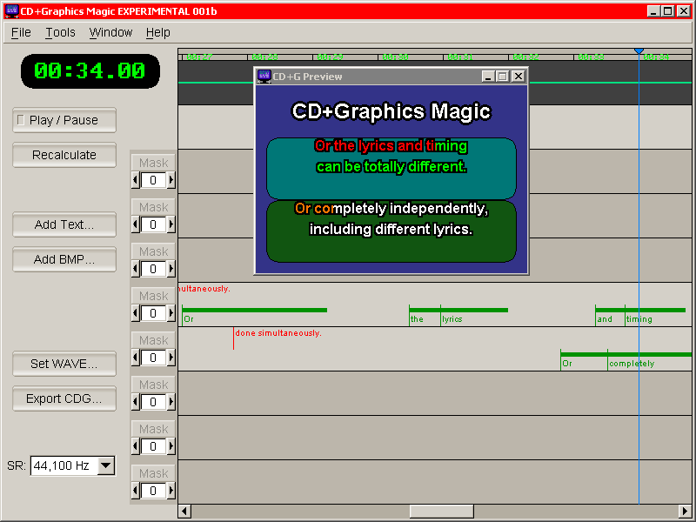Toggle the Play / Pause checkbox
The height and width of the screenshot is (522, 696).
tap(64, 120)
